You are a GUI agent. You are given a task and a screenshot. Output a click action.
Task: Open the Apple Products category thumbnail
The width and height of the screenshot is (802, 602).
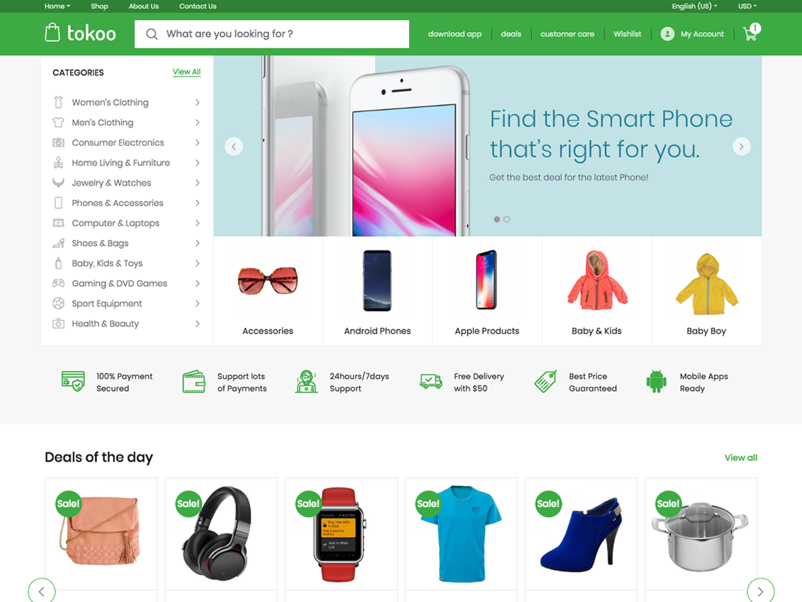pyautogui.click(x=487, y=291)
